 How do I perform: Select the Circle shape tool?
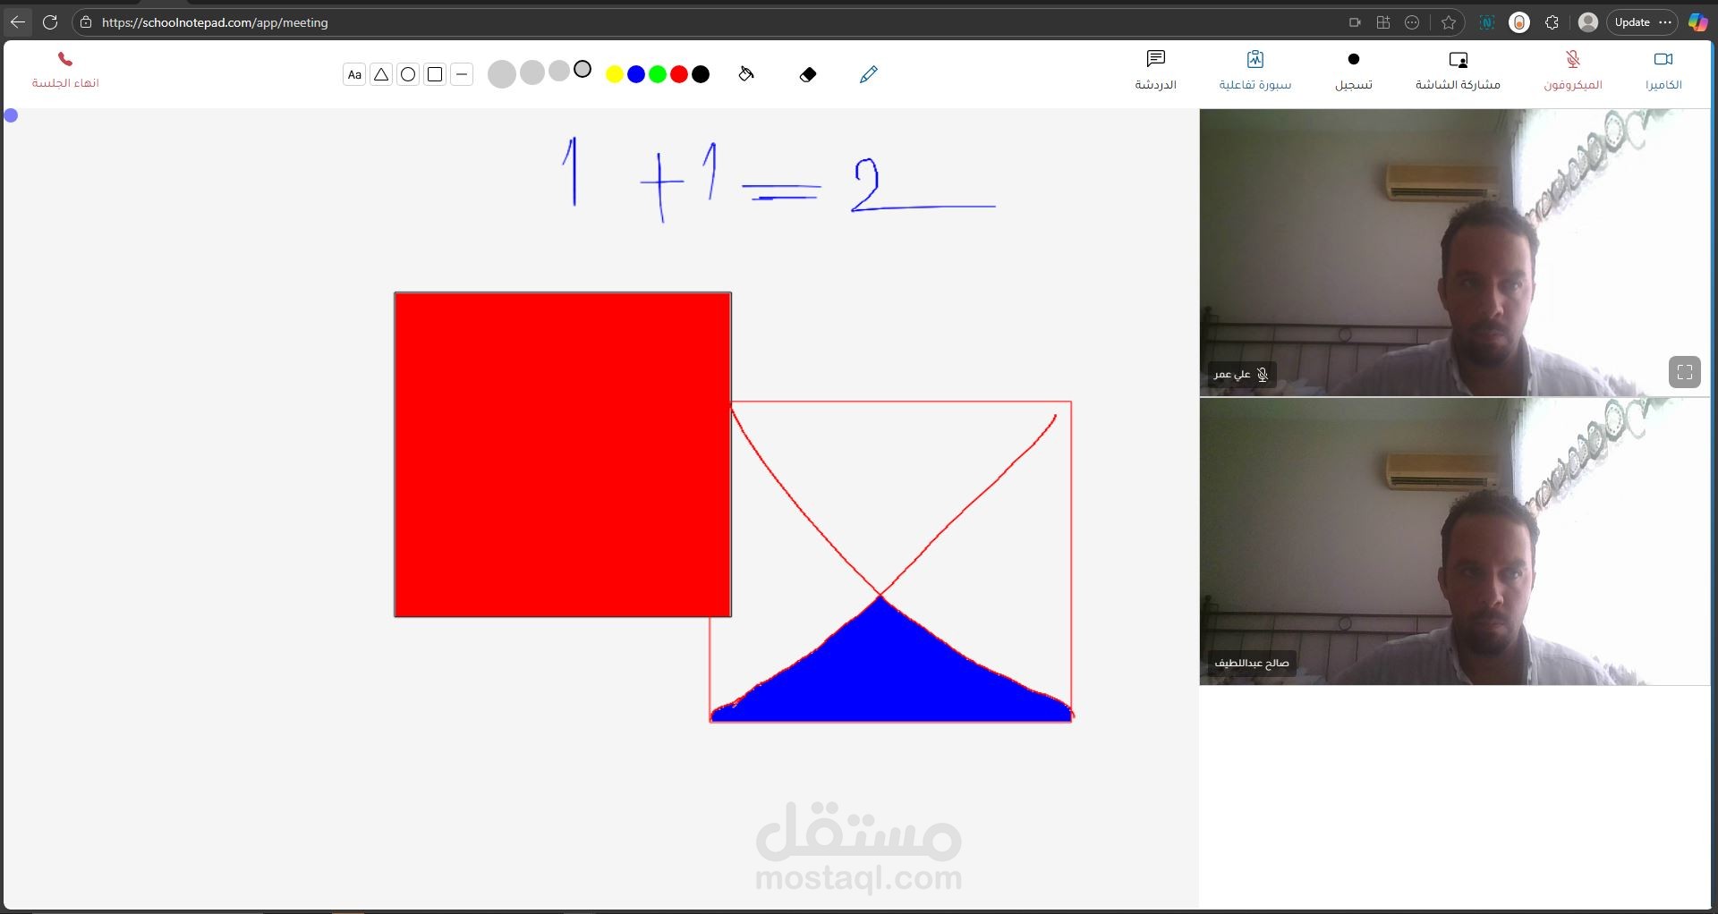tap(408, 75)
